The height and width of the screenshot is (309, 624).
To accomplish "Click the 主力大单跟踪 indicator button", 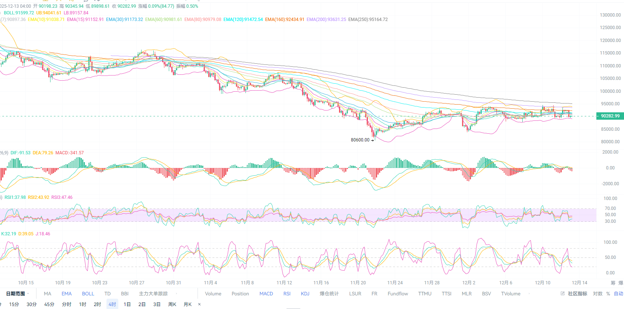I will (x=153, y=294).
